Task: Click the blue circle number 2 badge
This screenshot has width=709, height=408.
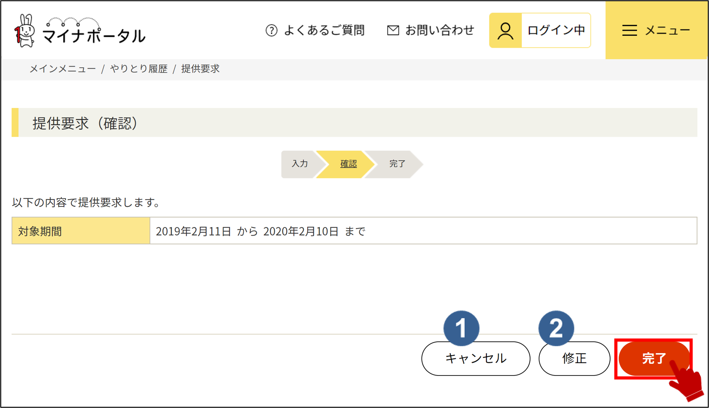Action: pyautogui.click(x=556, y=328)
